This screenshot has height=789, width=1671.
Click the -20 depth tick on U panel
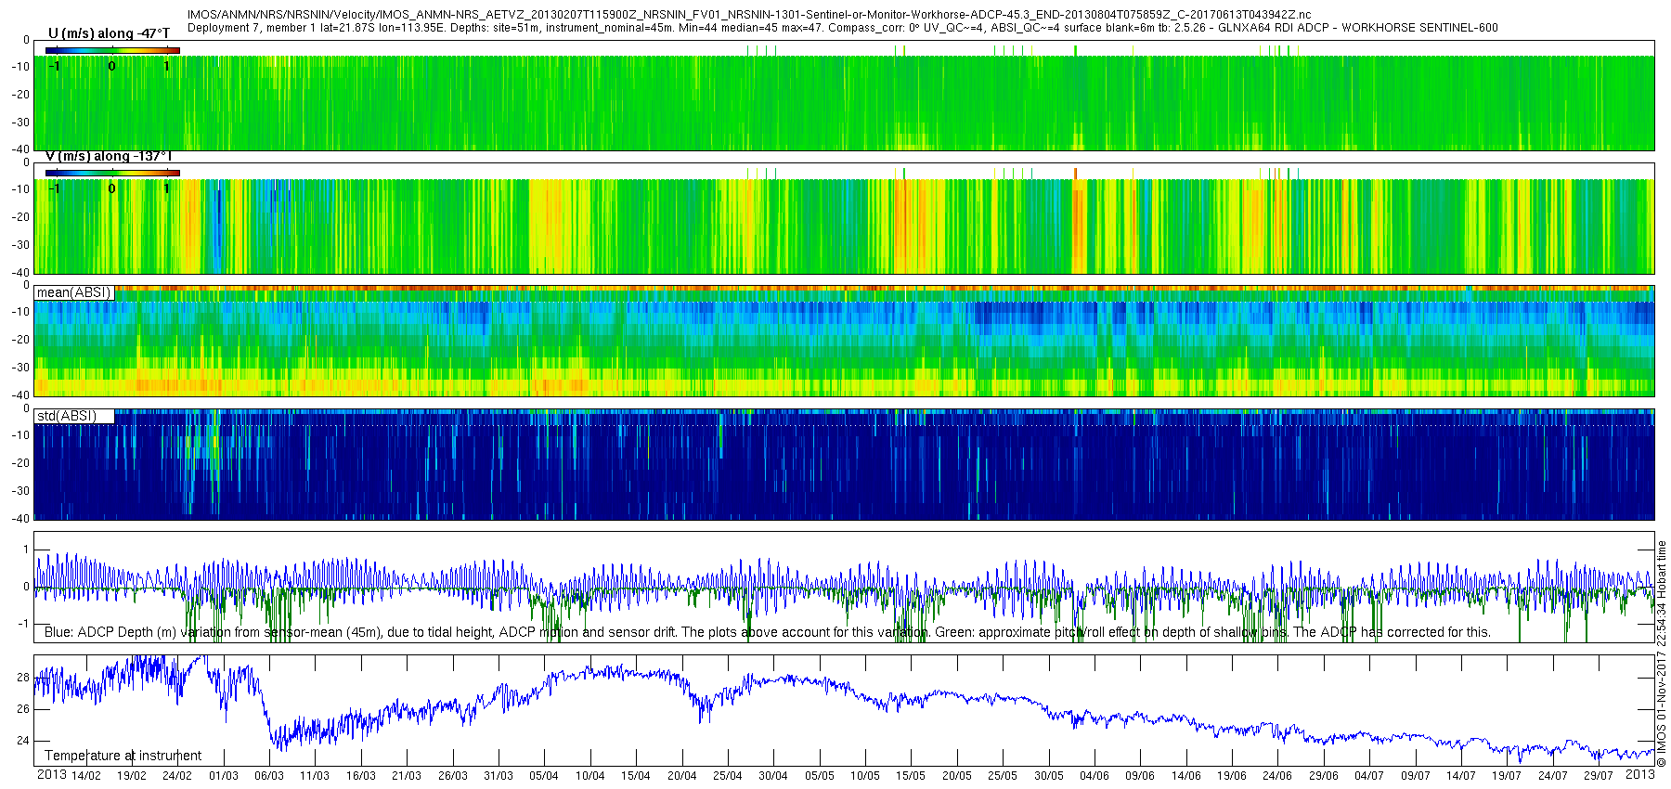coord(19,95)
